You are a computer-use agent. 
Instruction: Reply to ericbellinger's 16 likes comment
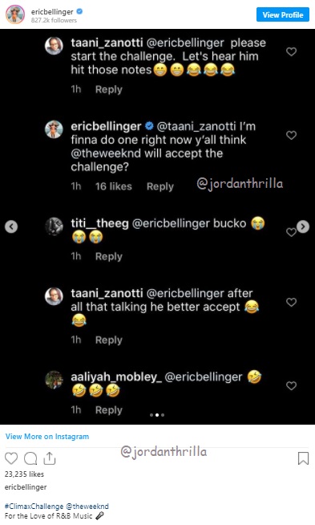(160, 186)
